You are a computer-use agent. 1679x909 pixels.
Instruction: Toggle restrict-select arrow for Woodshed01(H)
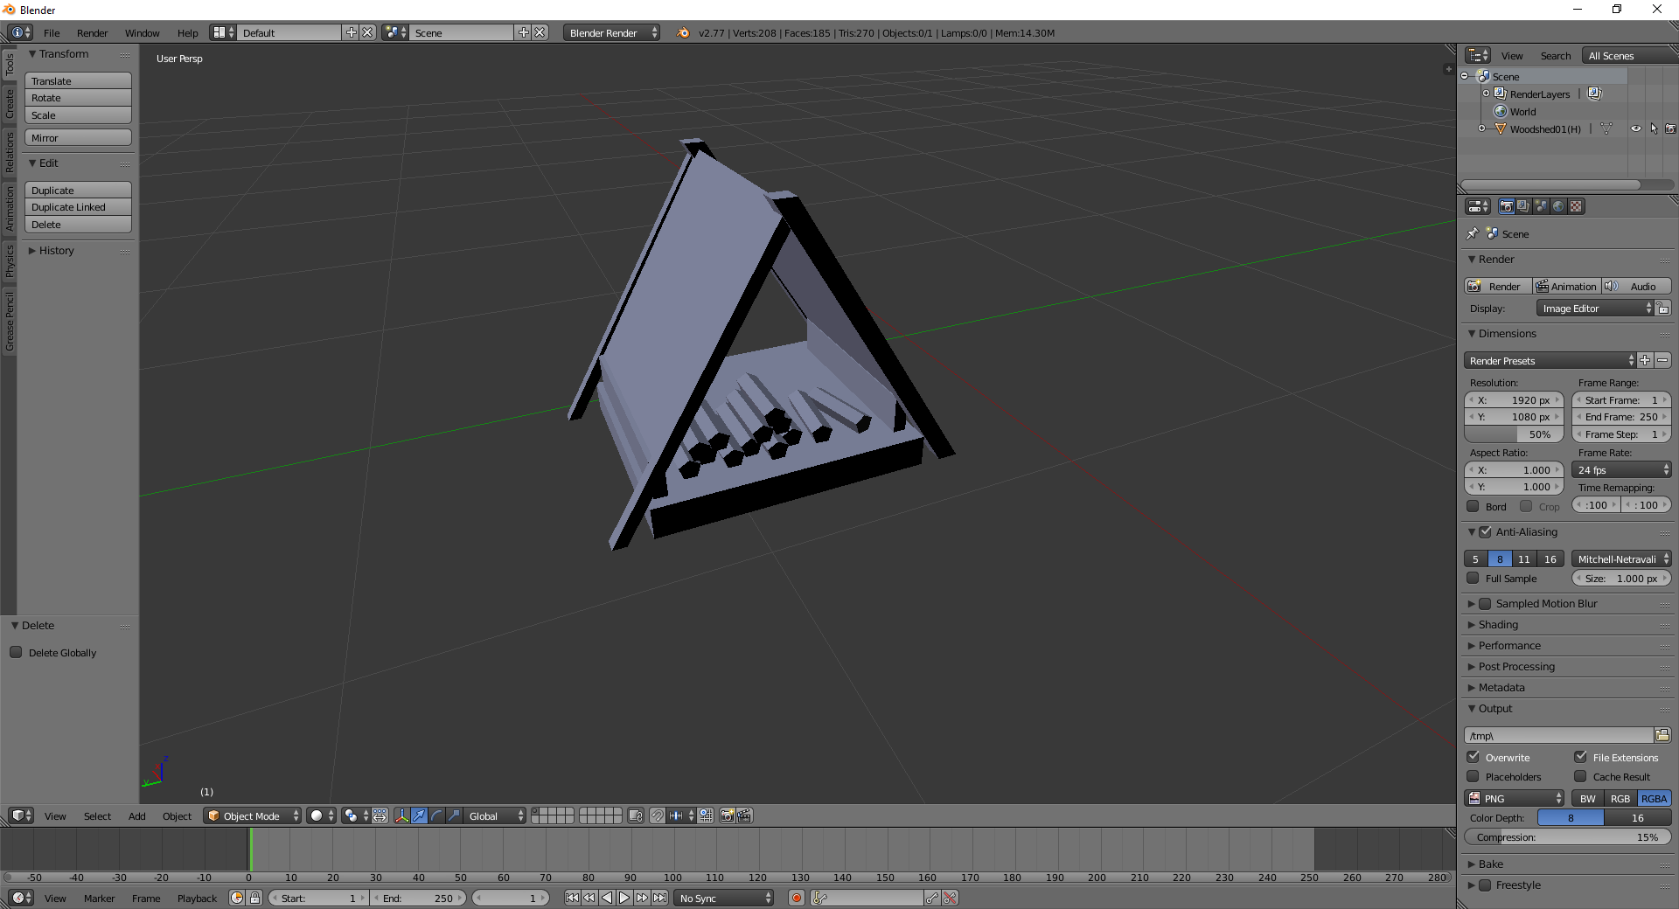pyautogui.click(x=1653, y=128)
